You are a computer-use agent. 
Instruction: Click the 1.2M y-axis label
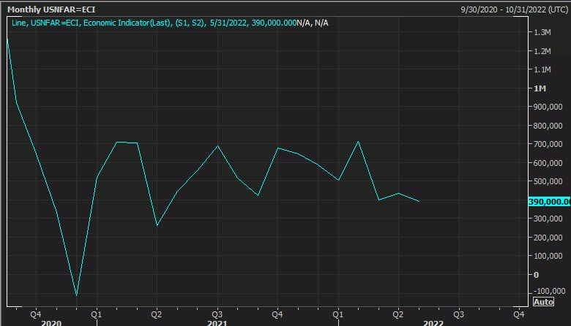tap(542, 51)
